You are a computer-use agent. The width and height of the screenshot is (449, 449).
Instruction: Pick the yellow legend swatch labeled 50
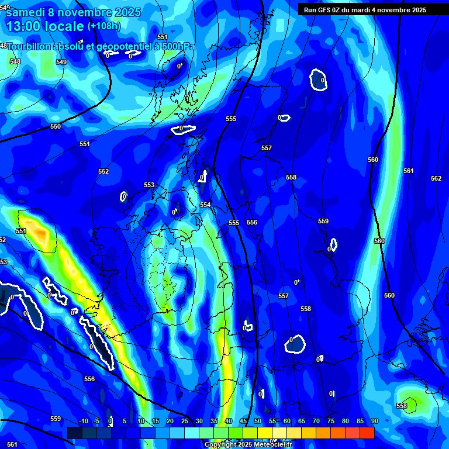point(264,433)
